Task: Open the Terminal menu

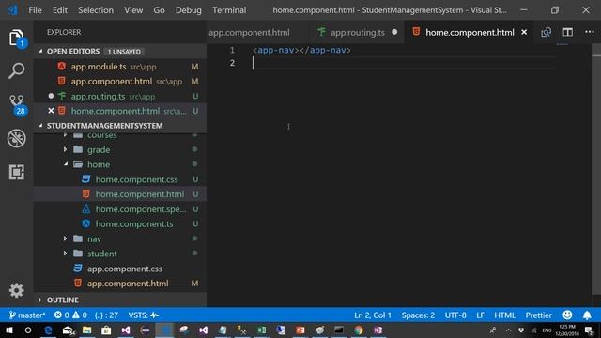Action: [229, 10]
